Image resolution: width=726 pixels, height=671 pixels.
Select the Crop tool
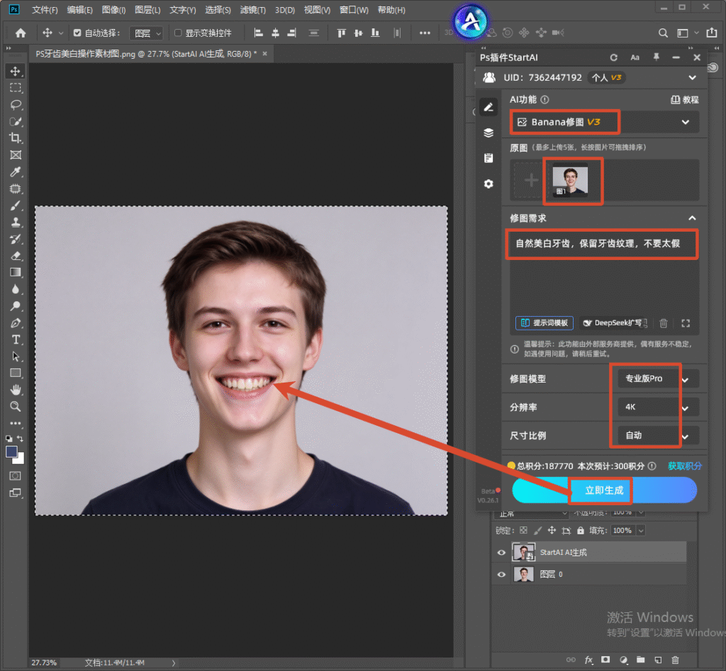click(16, 138)
